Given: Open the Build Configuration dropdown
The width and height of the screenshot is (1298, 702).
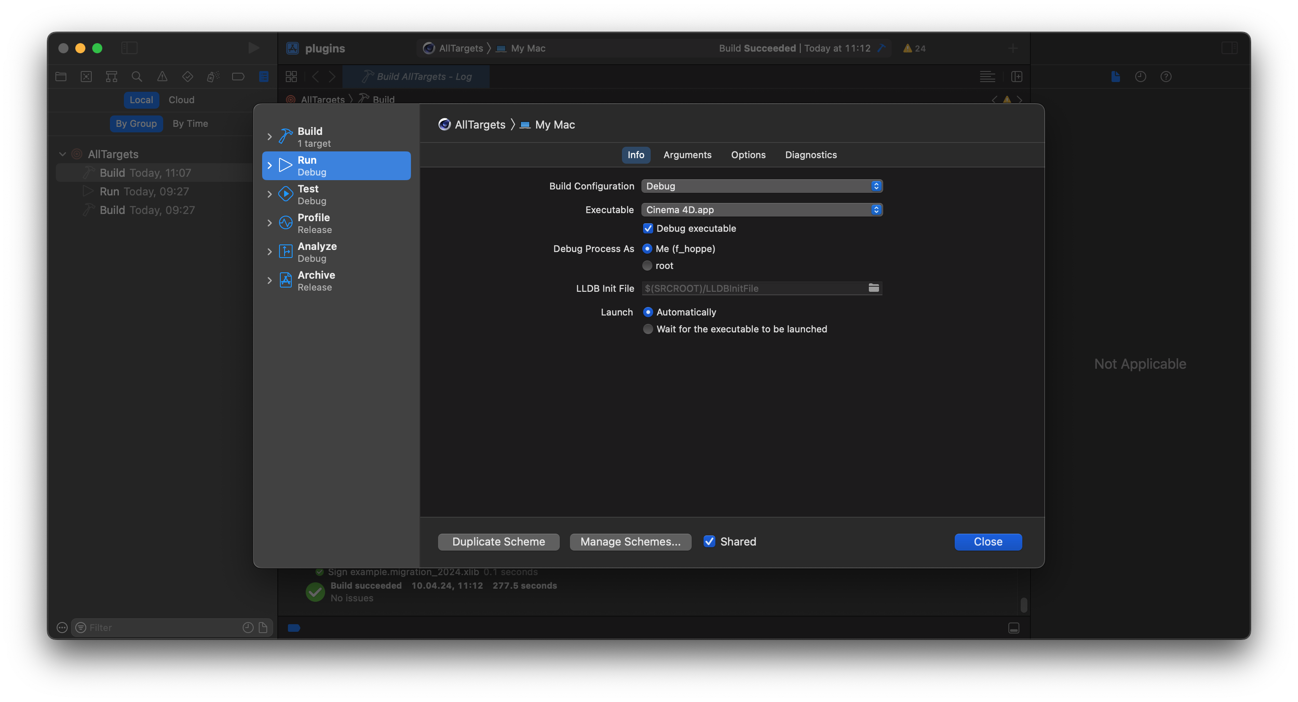Looking at the screenshot, I should click(761, 186).
